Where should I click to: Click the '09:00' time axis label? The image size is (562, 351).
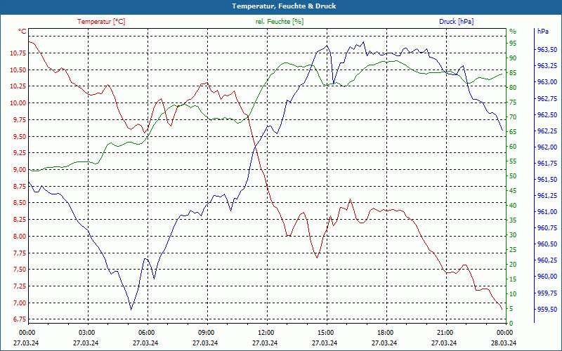coord(205,332)
